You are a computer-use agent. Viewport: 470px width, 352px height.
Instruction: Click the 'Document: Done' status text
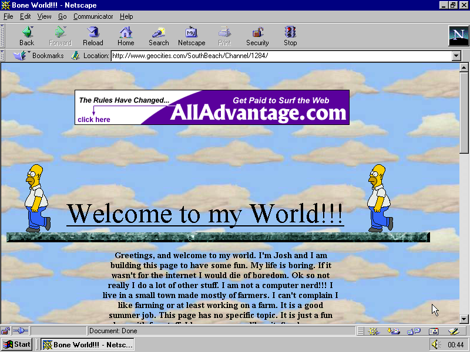tap(113, 331)
